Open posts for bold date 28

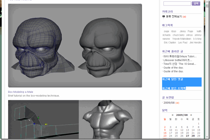pos(193,136)
